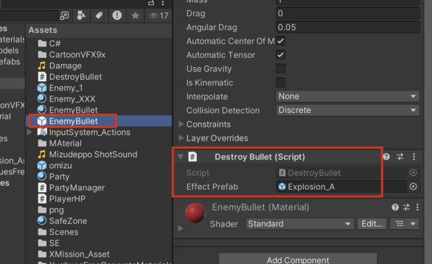Open EnemyBullet material help icon
This screenshot has height=264, width=432.
[x=395, y=207]
